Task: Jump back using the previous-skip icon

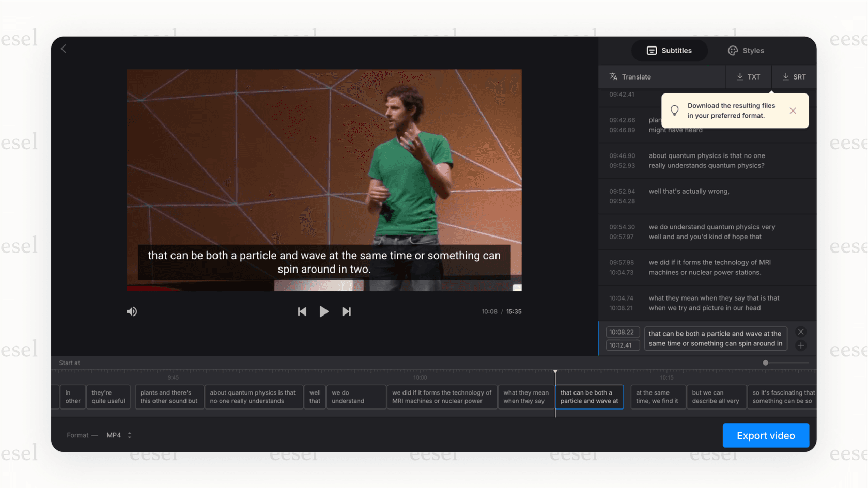Action: 302,311
